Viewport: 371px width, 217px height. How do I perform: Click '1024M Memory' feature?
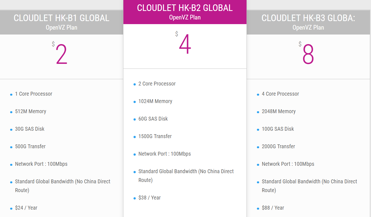[155, 101]
